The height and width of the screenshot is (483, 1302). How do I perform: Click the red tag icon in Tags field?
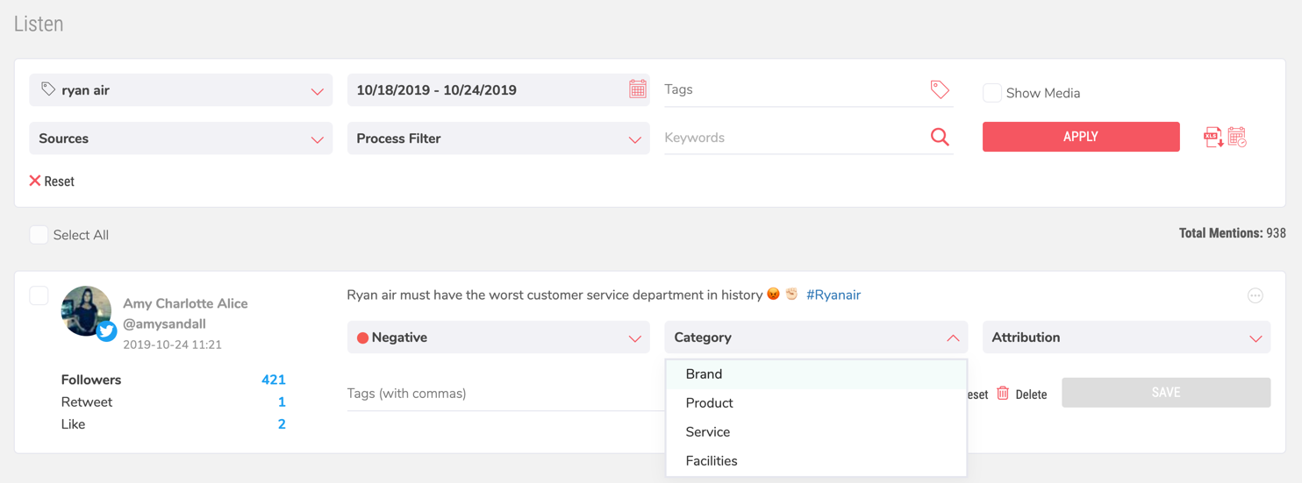(940, 89)
